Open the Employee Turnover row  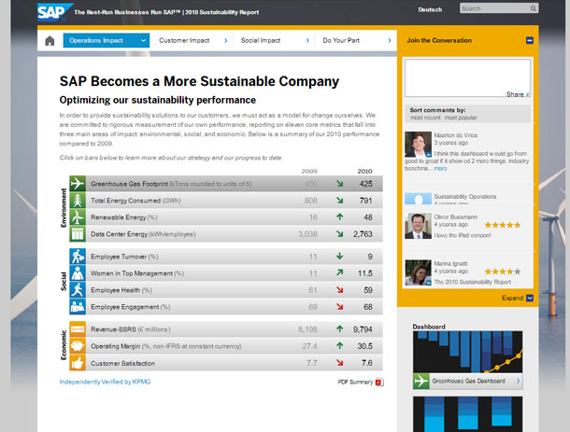[x=226, y=257]
